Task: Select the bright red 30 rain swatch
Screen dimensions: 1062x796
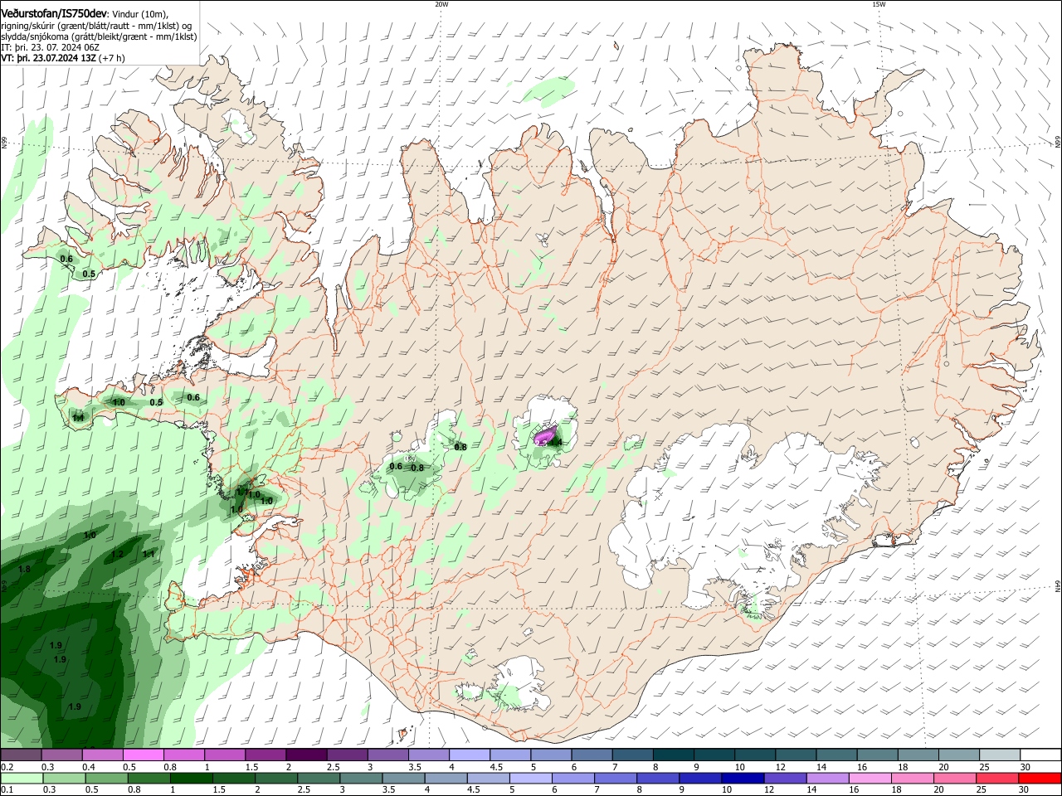Action: click(x=1039, y=779)
